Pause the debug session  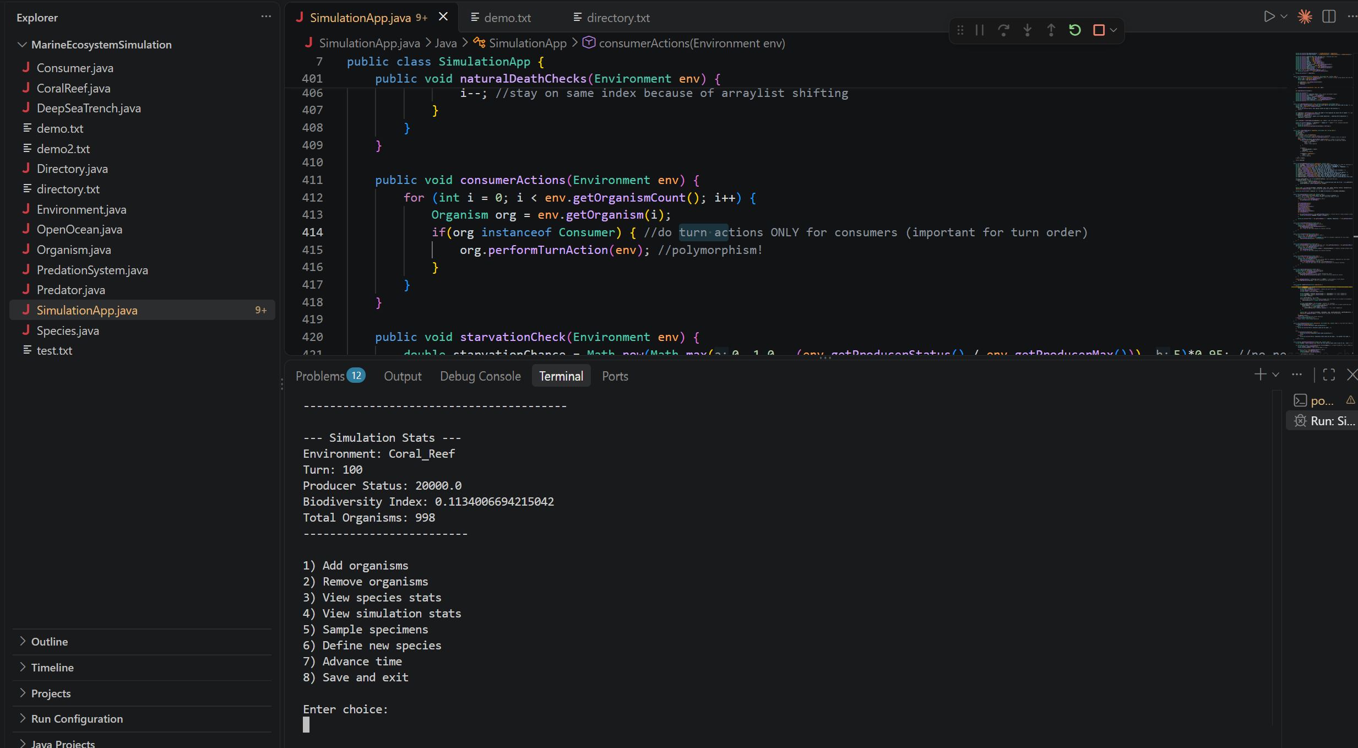[980, 30]
